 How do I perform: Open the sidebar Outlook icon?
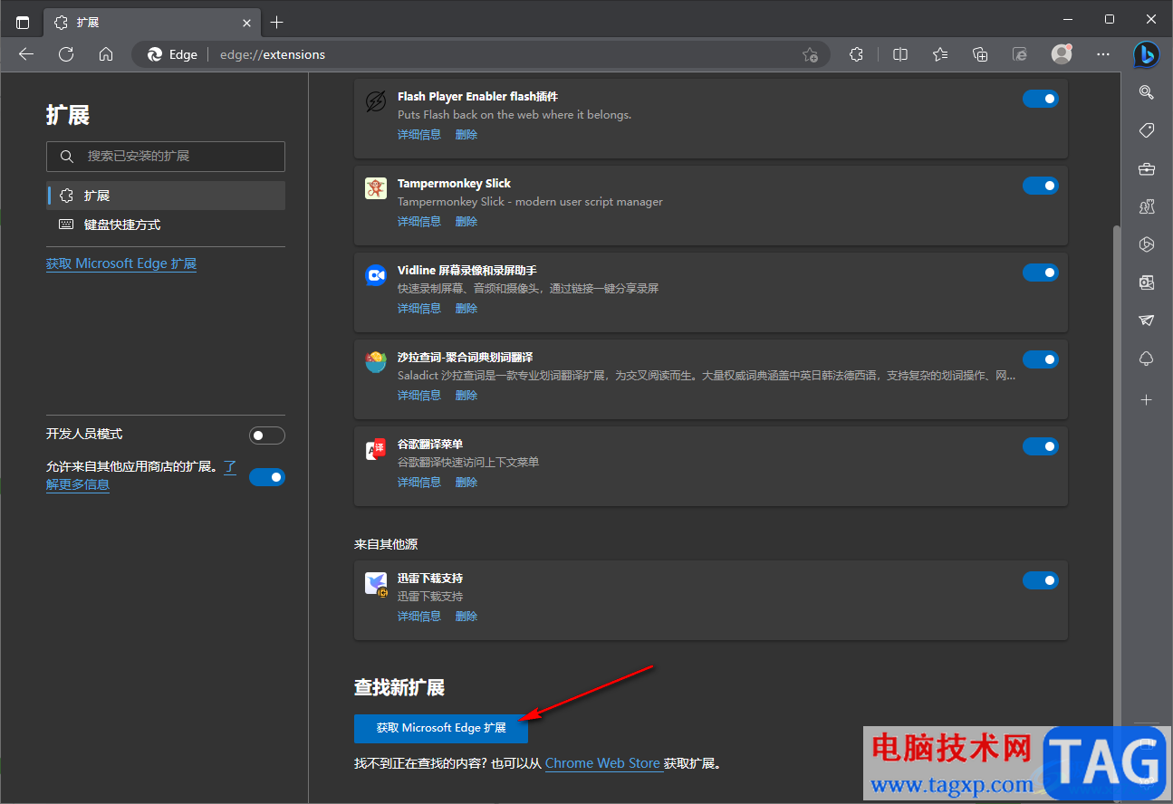coord(1147,282)
